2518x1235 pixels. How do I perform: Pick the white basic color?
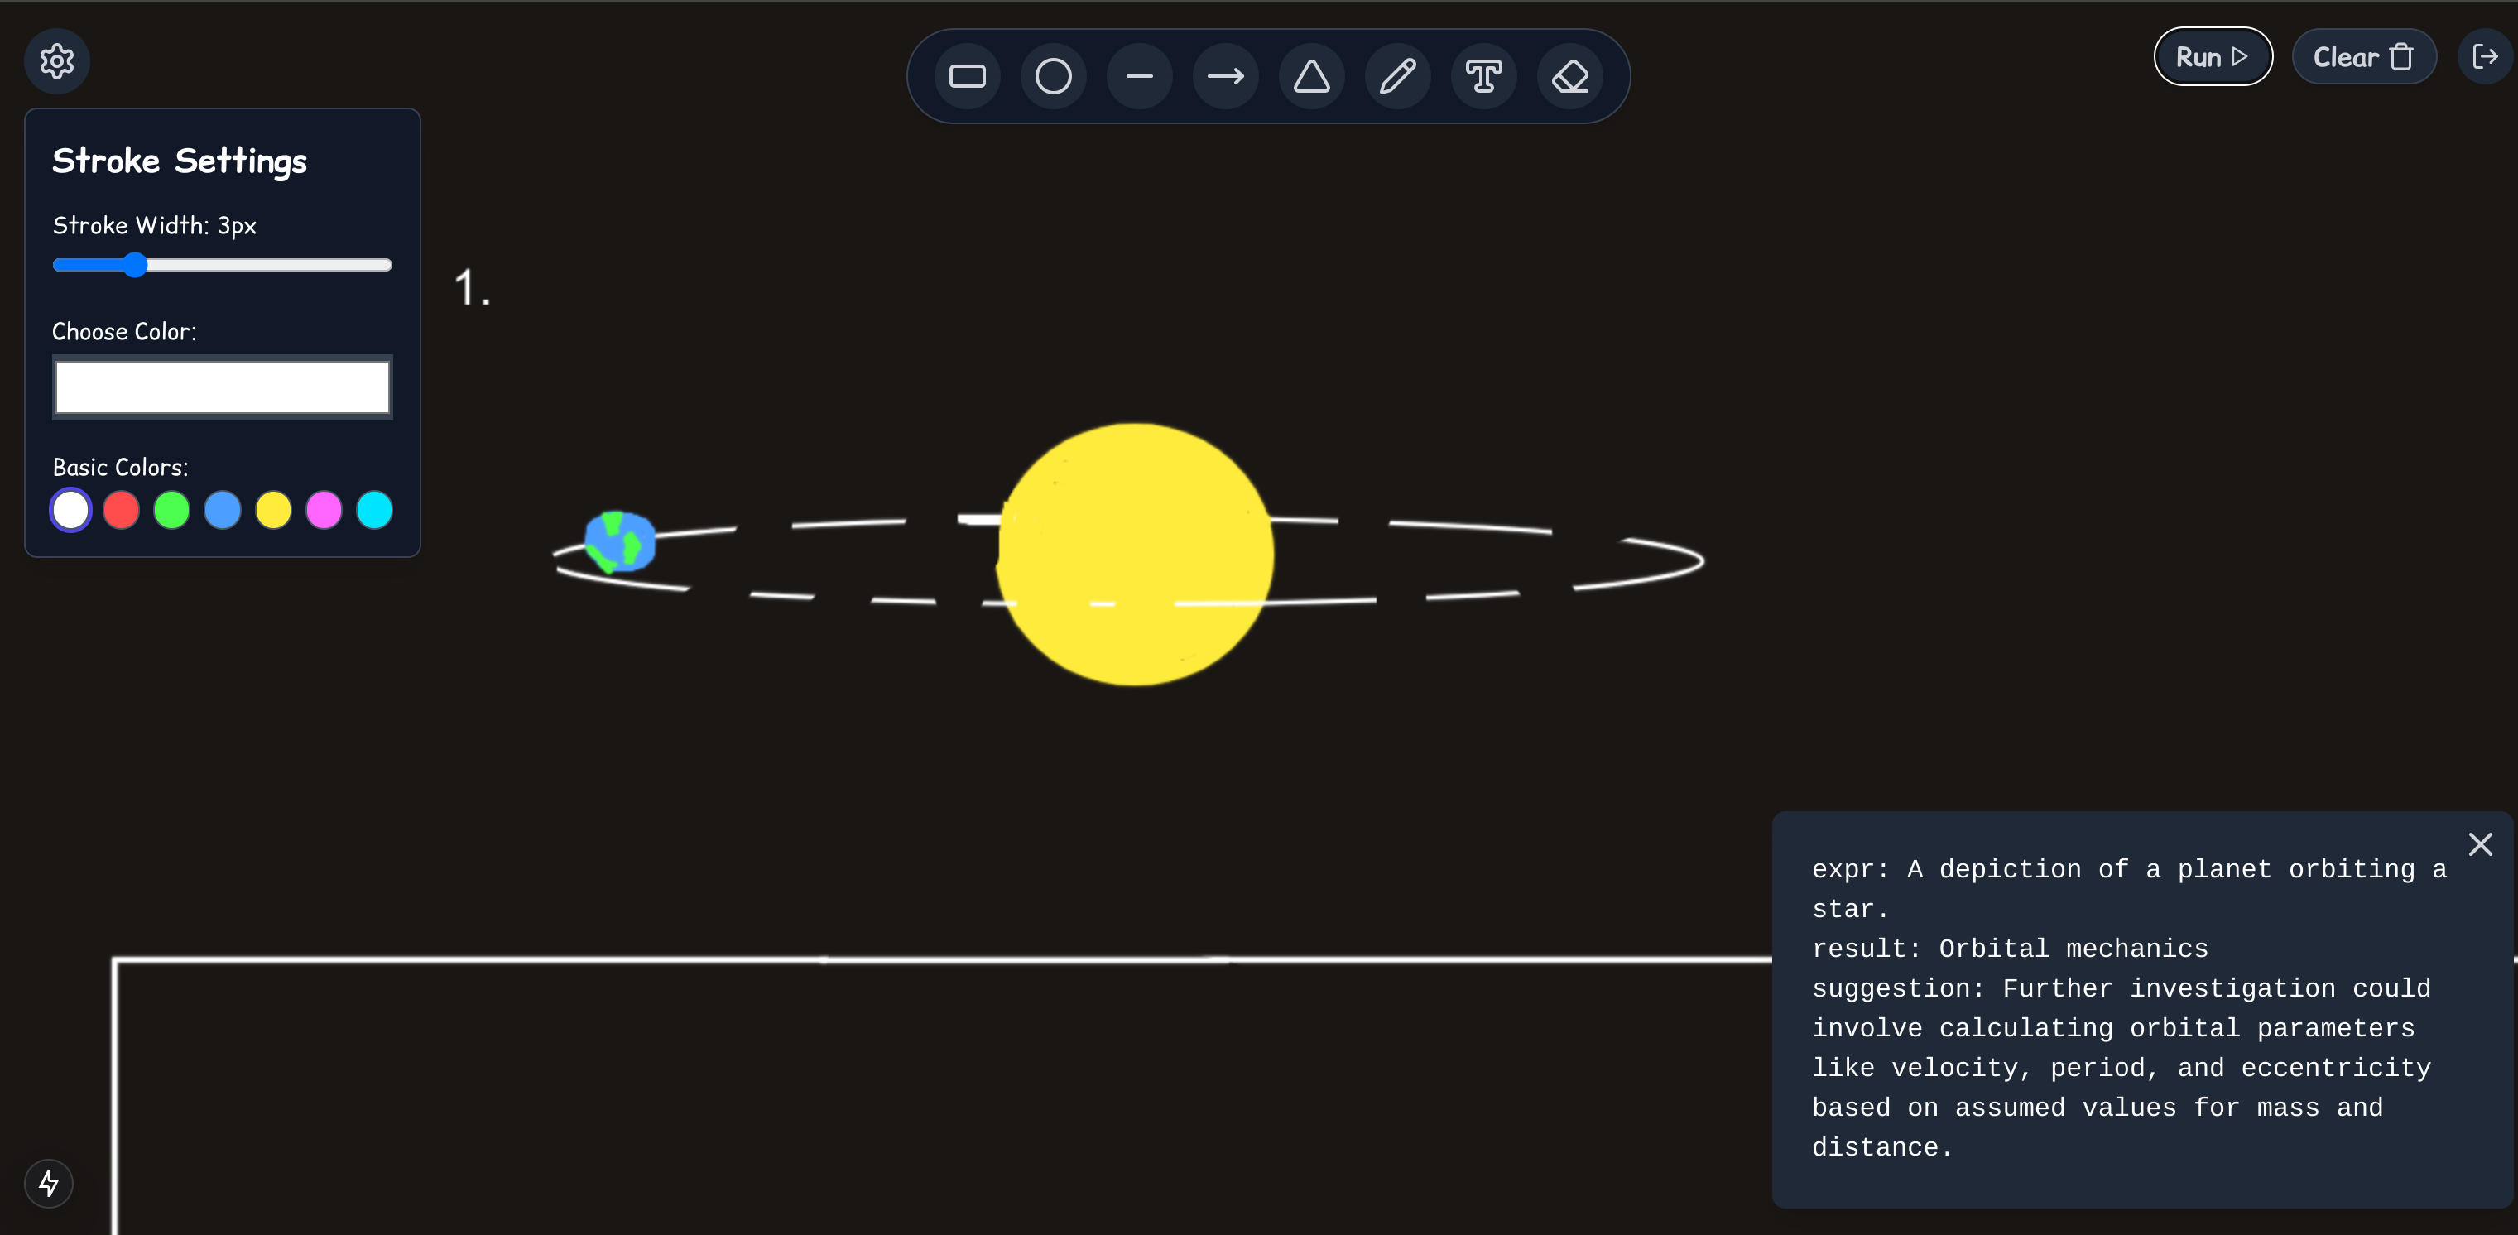tap(70, 511)
